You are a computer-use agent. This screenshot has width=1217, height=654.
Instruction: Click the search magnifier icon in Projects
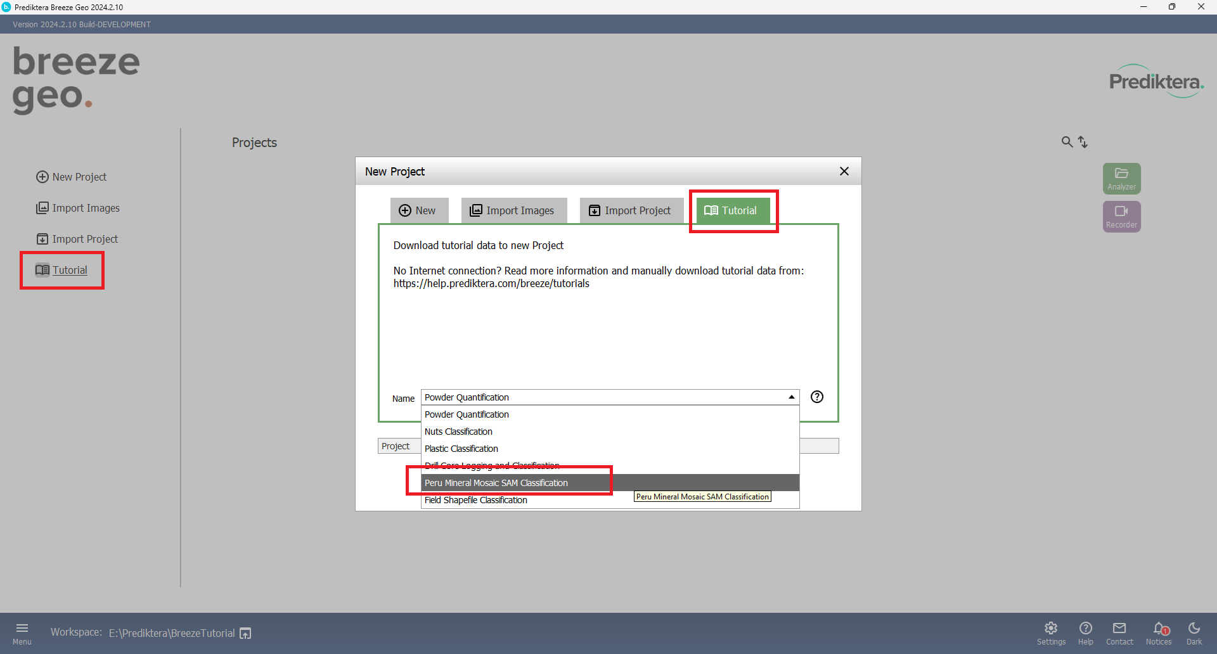tap(1067, 142)
